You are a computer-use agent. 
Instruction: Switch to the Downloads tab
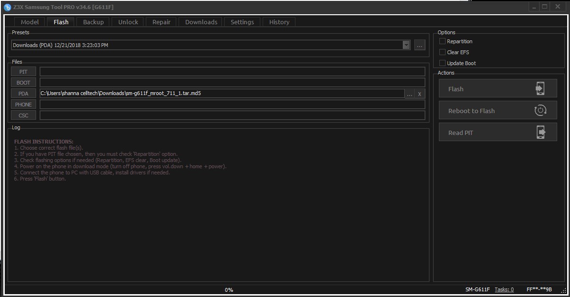pyautogui.click(x=201, y=22)
